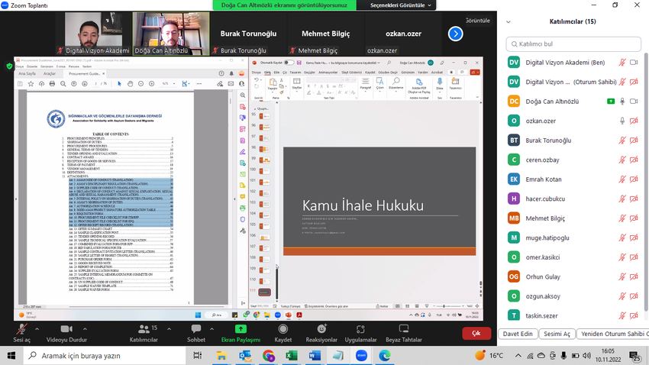649x365 pixels.
Task: Start sharing with green Ekran Paylaşımı icon
Action: [241, 329]
